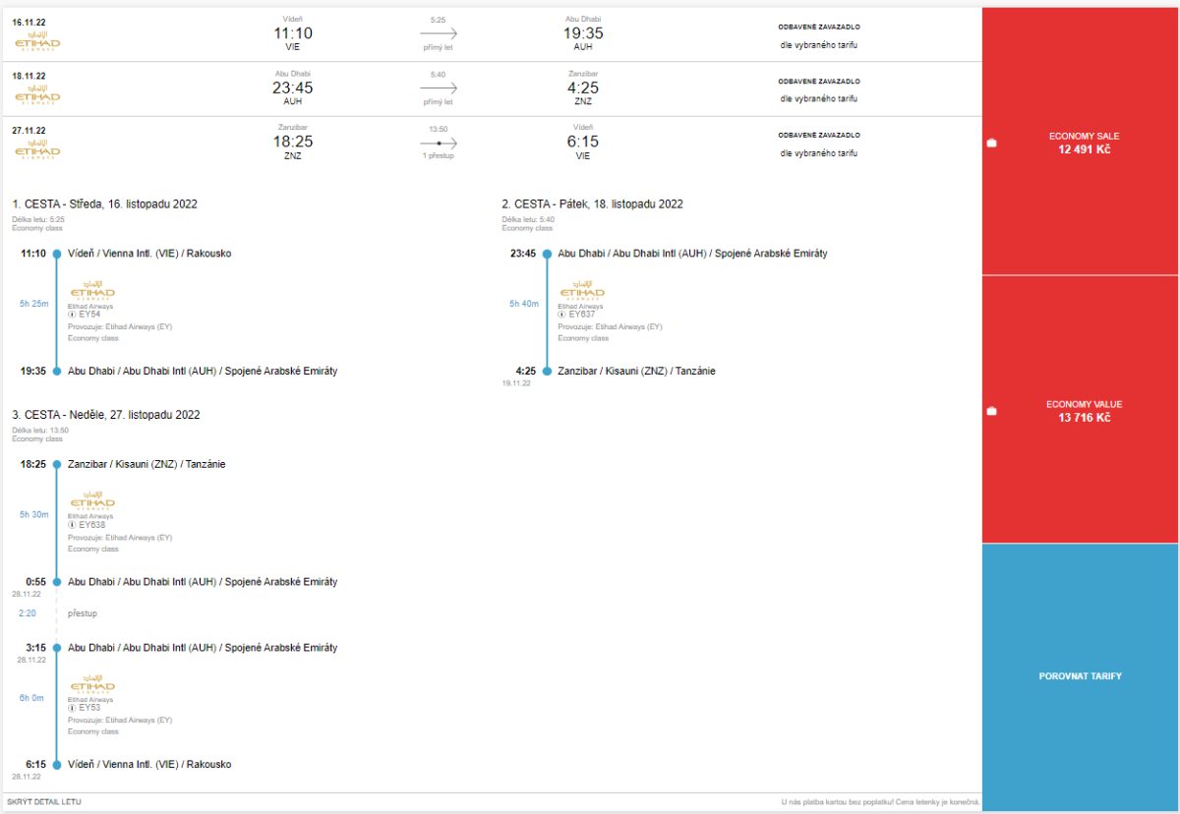Click the luggage icon in Economy Value
The width and height of the screenshot is (1180, 814).
991,411
